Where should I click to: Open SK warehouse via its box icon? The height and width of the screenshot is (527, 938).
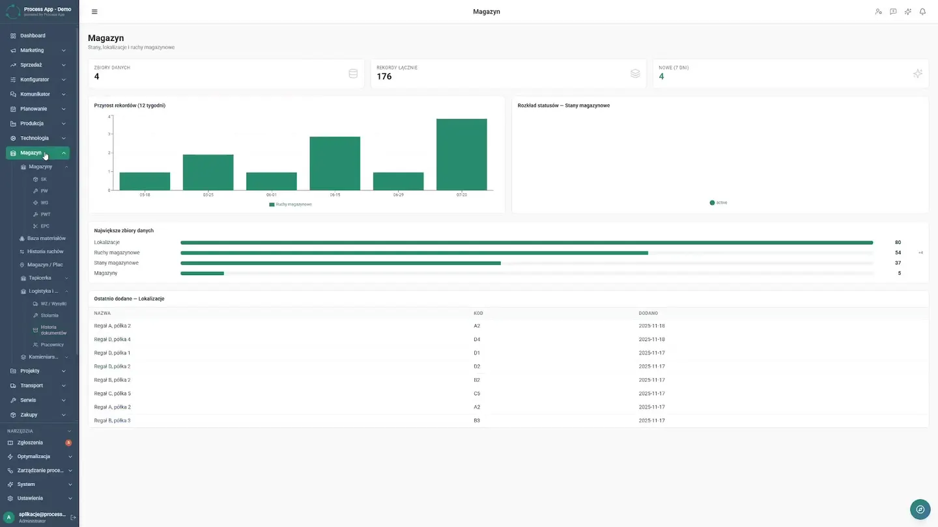pyautogui.click(x=36, y=179)
